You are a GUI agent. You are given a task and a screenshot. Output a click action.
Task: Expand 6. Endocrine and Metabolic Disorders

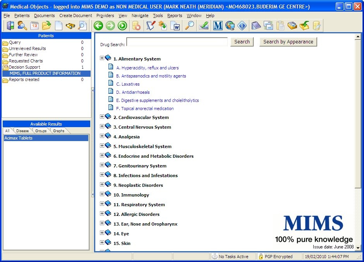tap(102, 155)
